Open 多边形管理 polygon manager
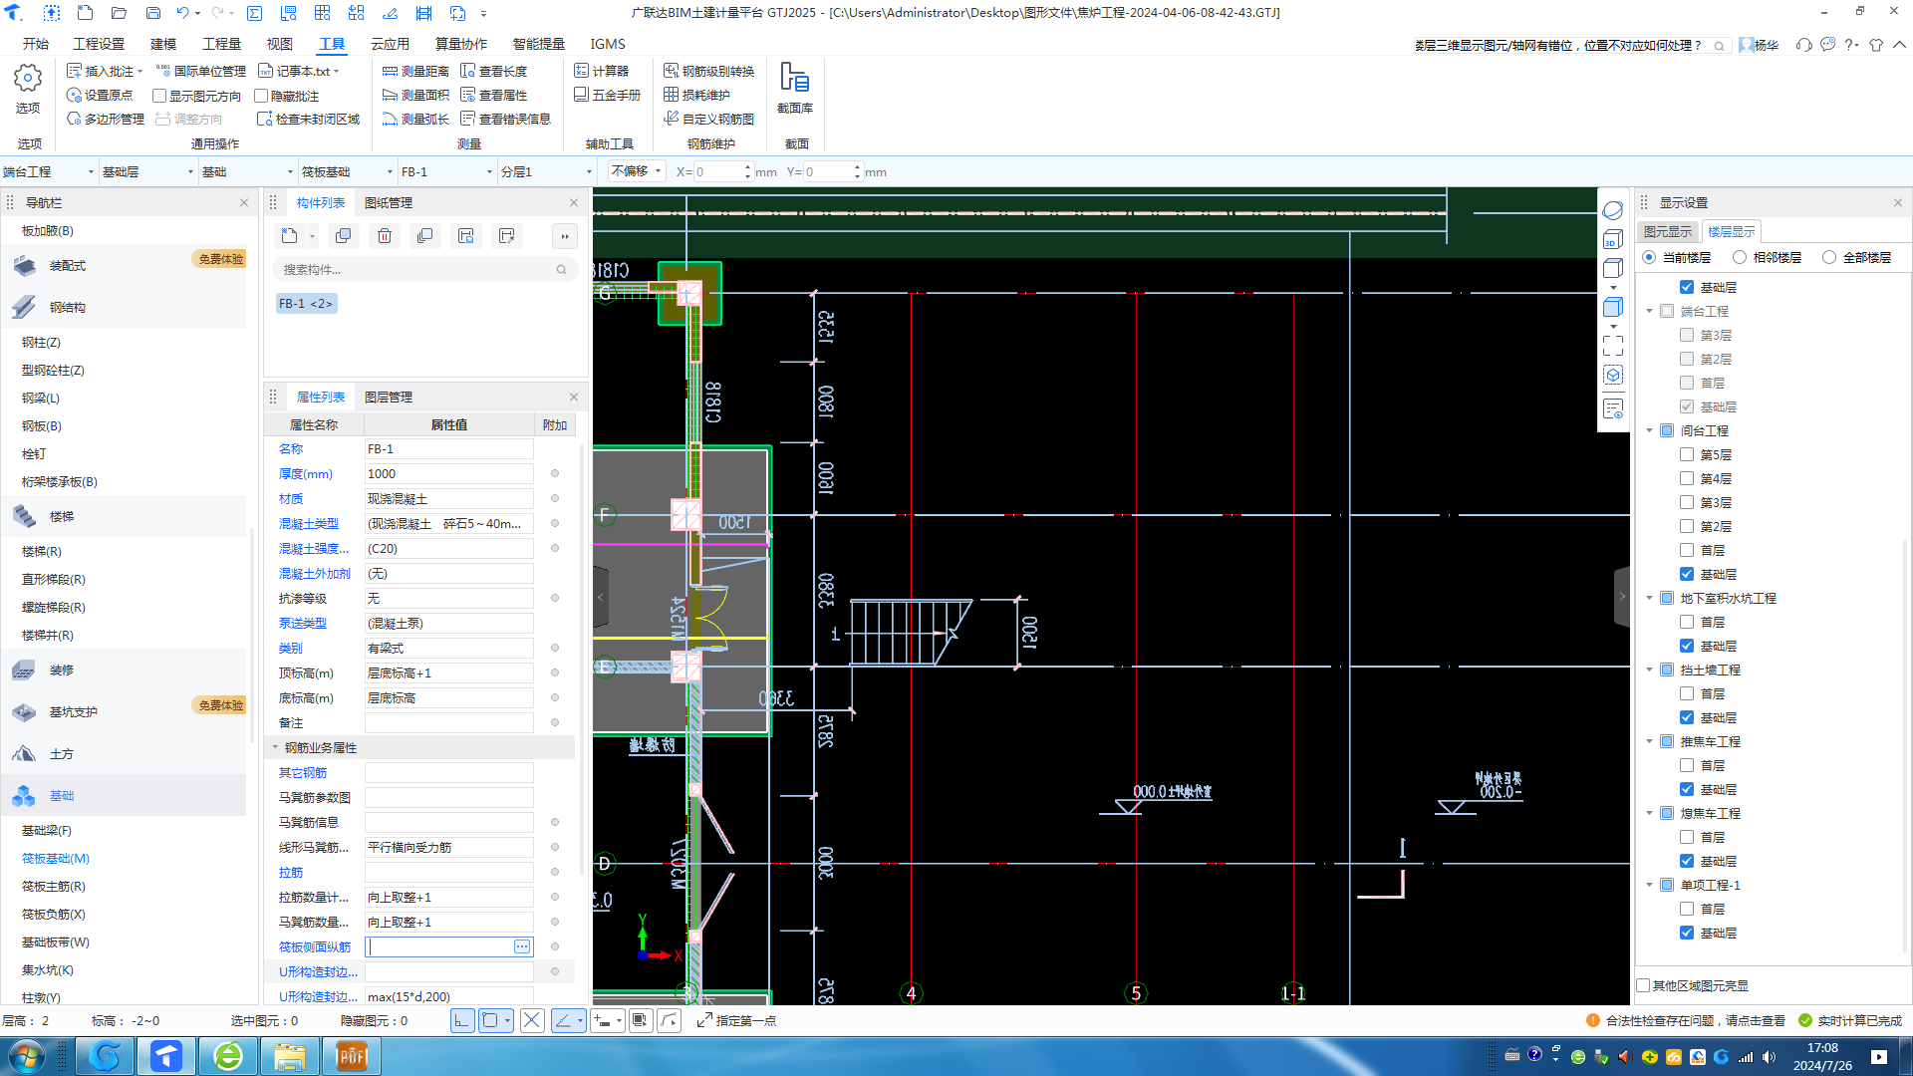 (106, 119)
